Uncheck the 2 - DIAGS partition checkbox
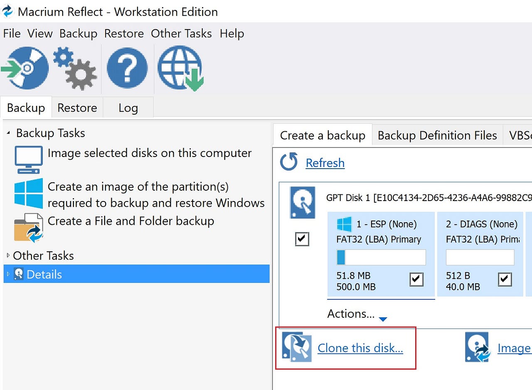The image size is (532, 390). [505, 280]
